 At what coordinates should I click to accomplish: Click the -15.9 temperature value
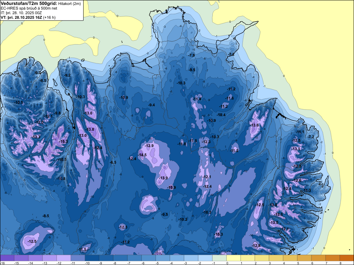[171, 187]
